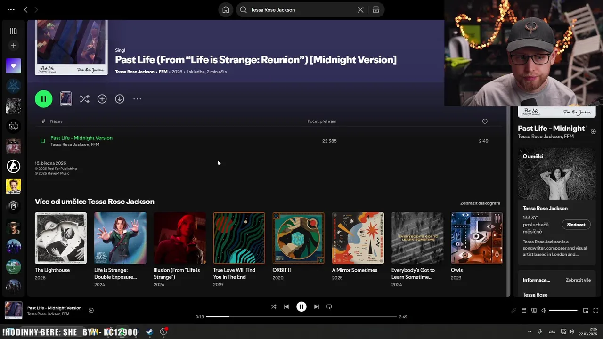The width and height of the screenshot is (603, 339).
Task: Click the small album cover next to play
Action: pyautogui.click(x=66, y=99)
